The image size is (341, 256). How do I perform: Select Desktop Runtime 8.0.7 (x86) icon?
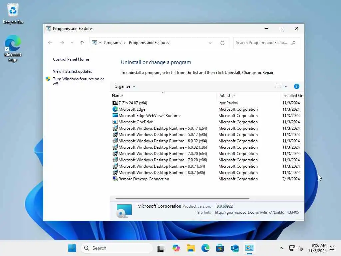pyautogui.click(x=115, y=172)
